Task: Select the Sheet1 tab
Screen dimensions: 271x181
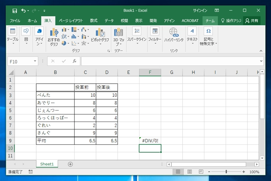Action: click(x=47, y=164)
